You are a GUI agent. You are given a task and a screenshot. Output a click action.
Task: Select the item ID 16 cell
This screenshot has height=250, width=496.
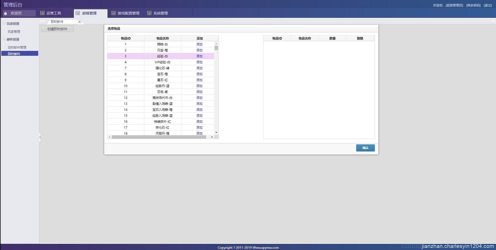pyautogui.click(x=126, y=122)
